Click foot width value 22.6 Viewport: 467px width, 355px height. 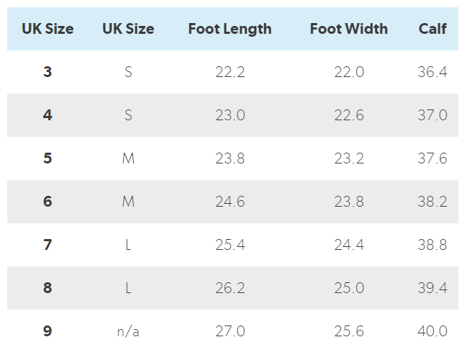[349, 115]
